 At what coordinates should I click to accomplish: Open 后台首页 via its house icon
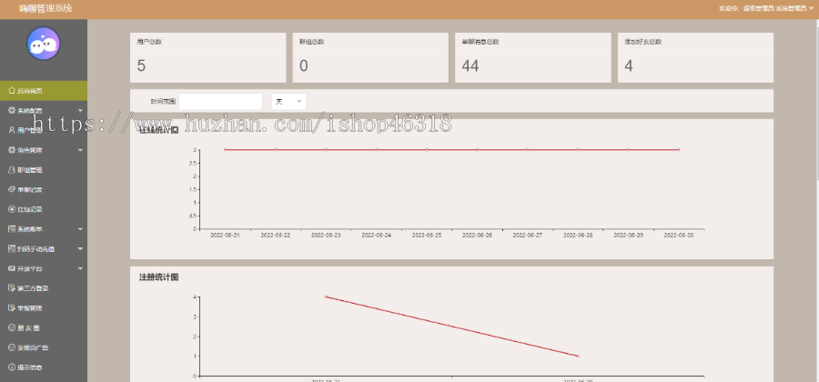coord(12,91)
